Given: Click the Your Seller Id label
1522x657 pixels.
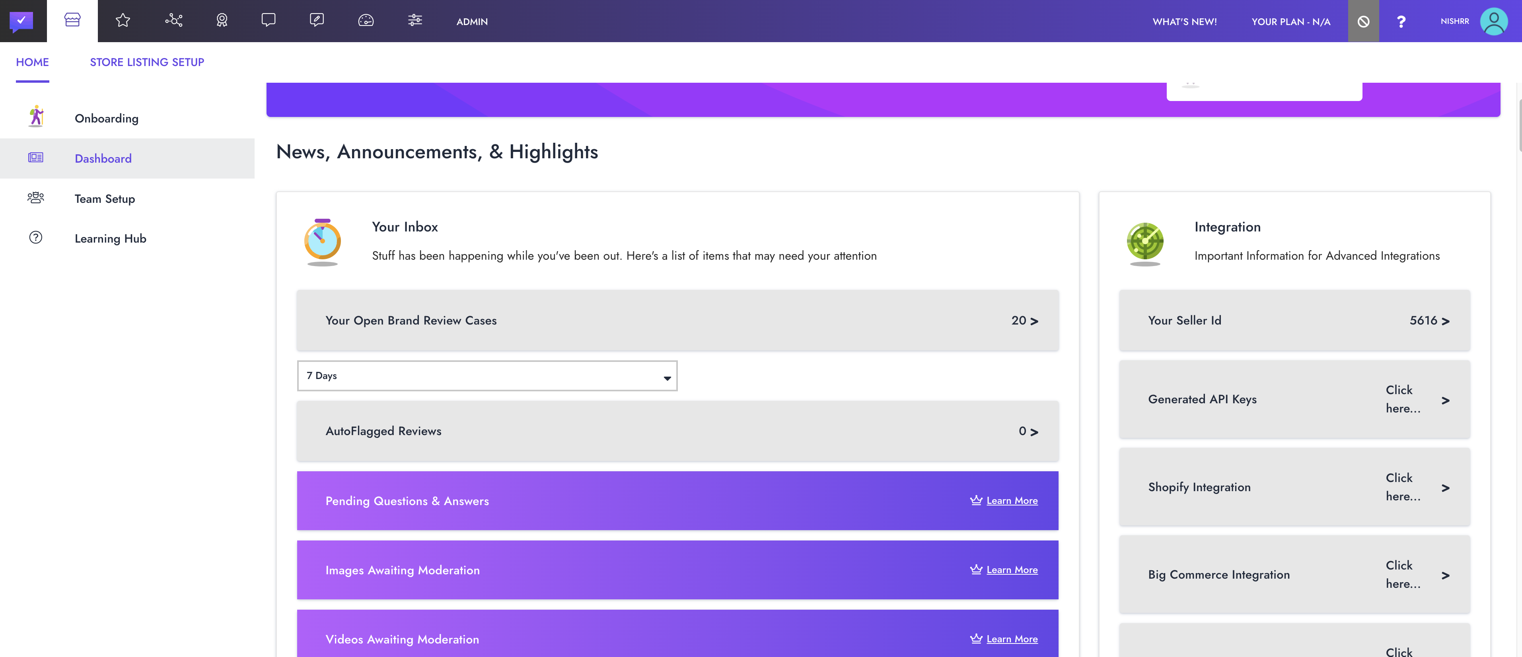Looking at the screenshot, I should (1184, 320).
